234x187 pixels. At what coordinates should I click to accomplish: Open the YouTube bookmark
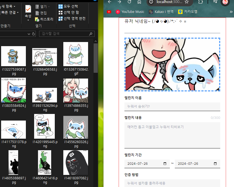(x=109, y=12)
